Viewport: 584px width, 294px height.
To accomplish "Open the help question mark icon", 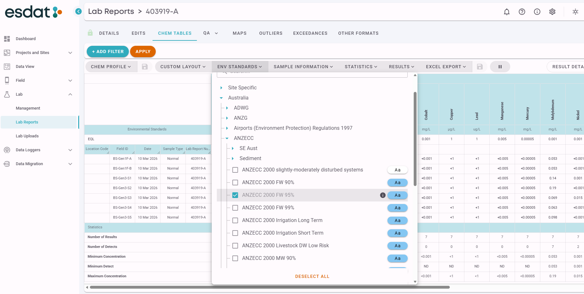I will pos(522,12).
